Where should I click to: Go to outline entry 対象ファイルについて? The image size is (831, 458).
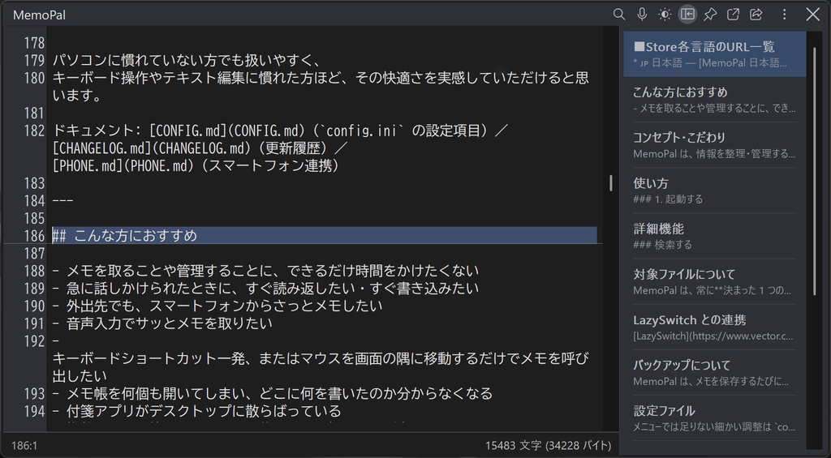click(x=714, y=281)
